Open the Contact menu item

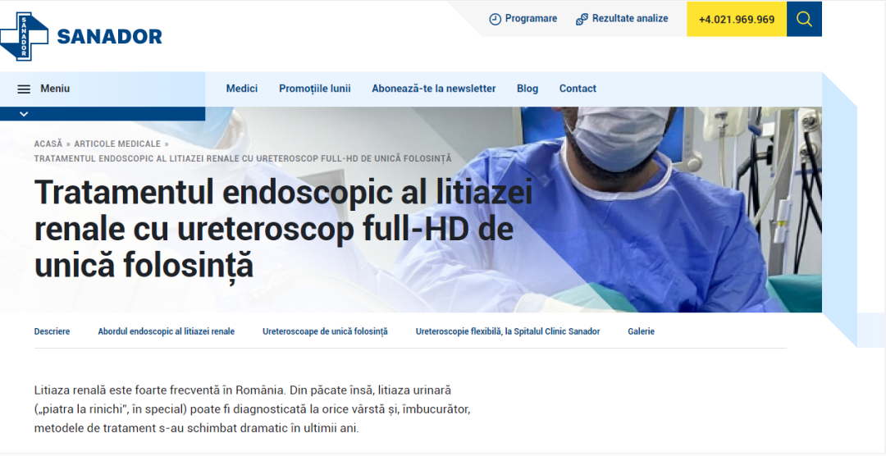tap(578, 89)
